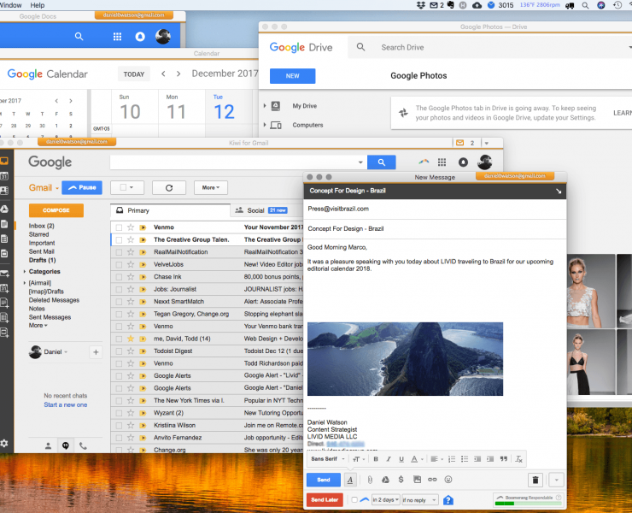This screenshot has width=632, height=513.
Task: Open the Boomerang help question mark icon
Action: click(448, 500)
